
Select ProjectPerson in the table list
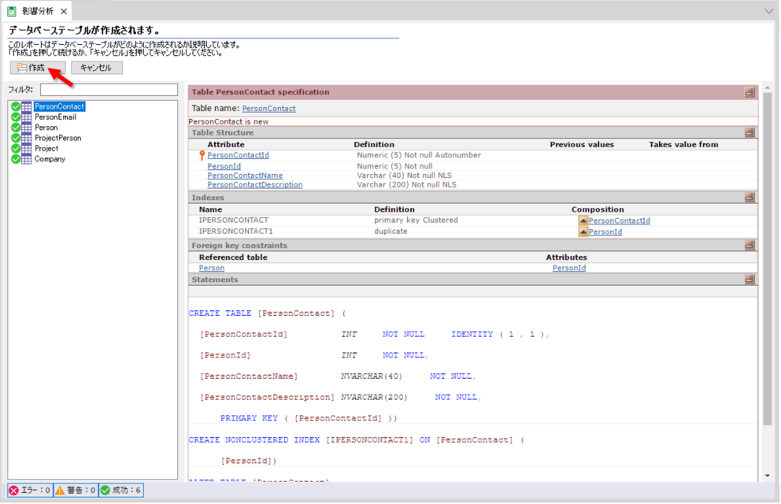(57, 138)
